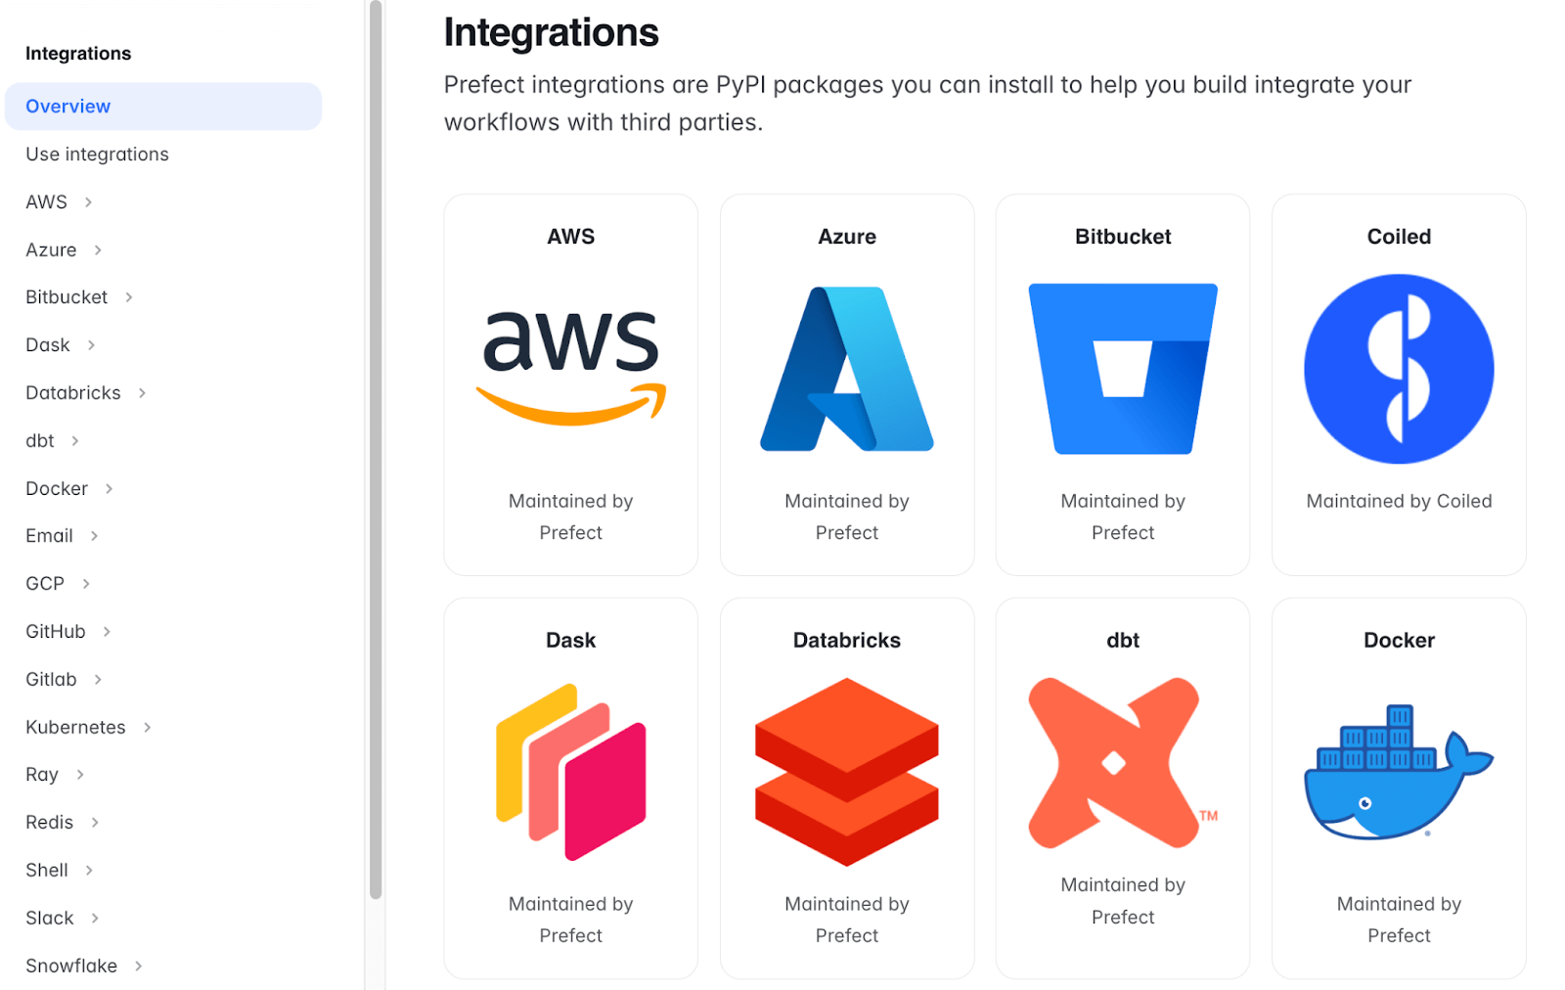The width and height of the screenshot is (1565, 990).
Task: Expand the AWS chevron in sidebar
Action: (x=89, y=202)
